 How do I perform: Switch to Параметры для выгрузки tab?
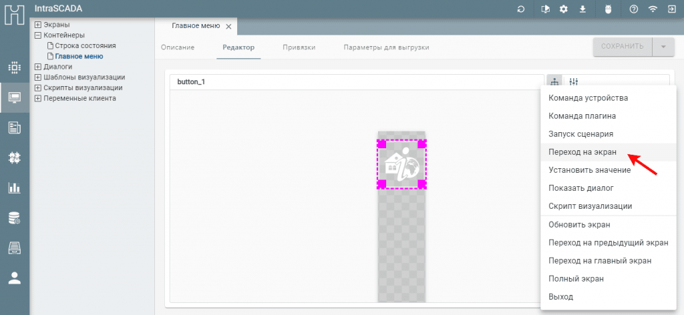pyautogui.click(x=386, y=47)
